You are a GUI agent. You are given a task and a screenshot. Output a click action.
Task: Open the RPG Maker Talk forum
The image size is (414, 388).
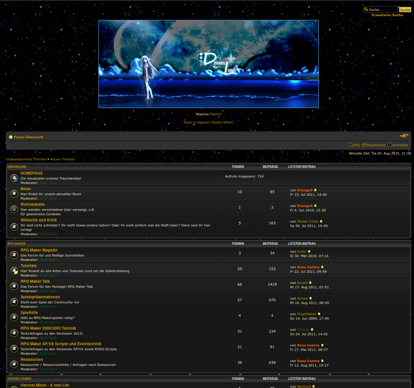[x=35, y=282]
